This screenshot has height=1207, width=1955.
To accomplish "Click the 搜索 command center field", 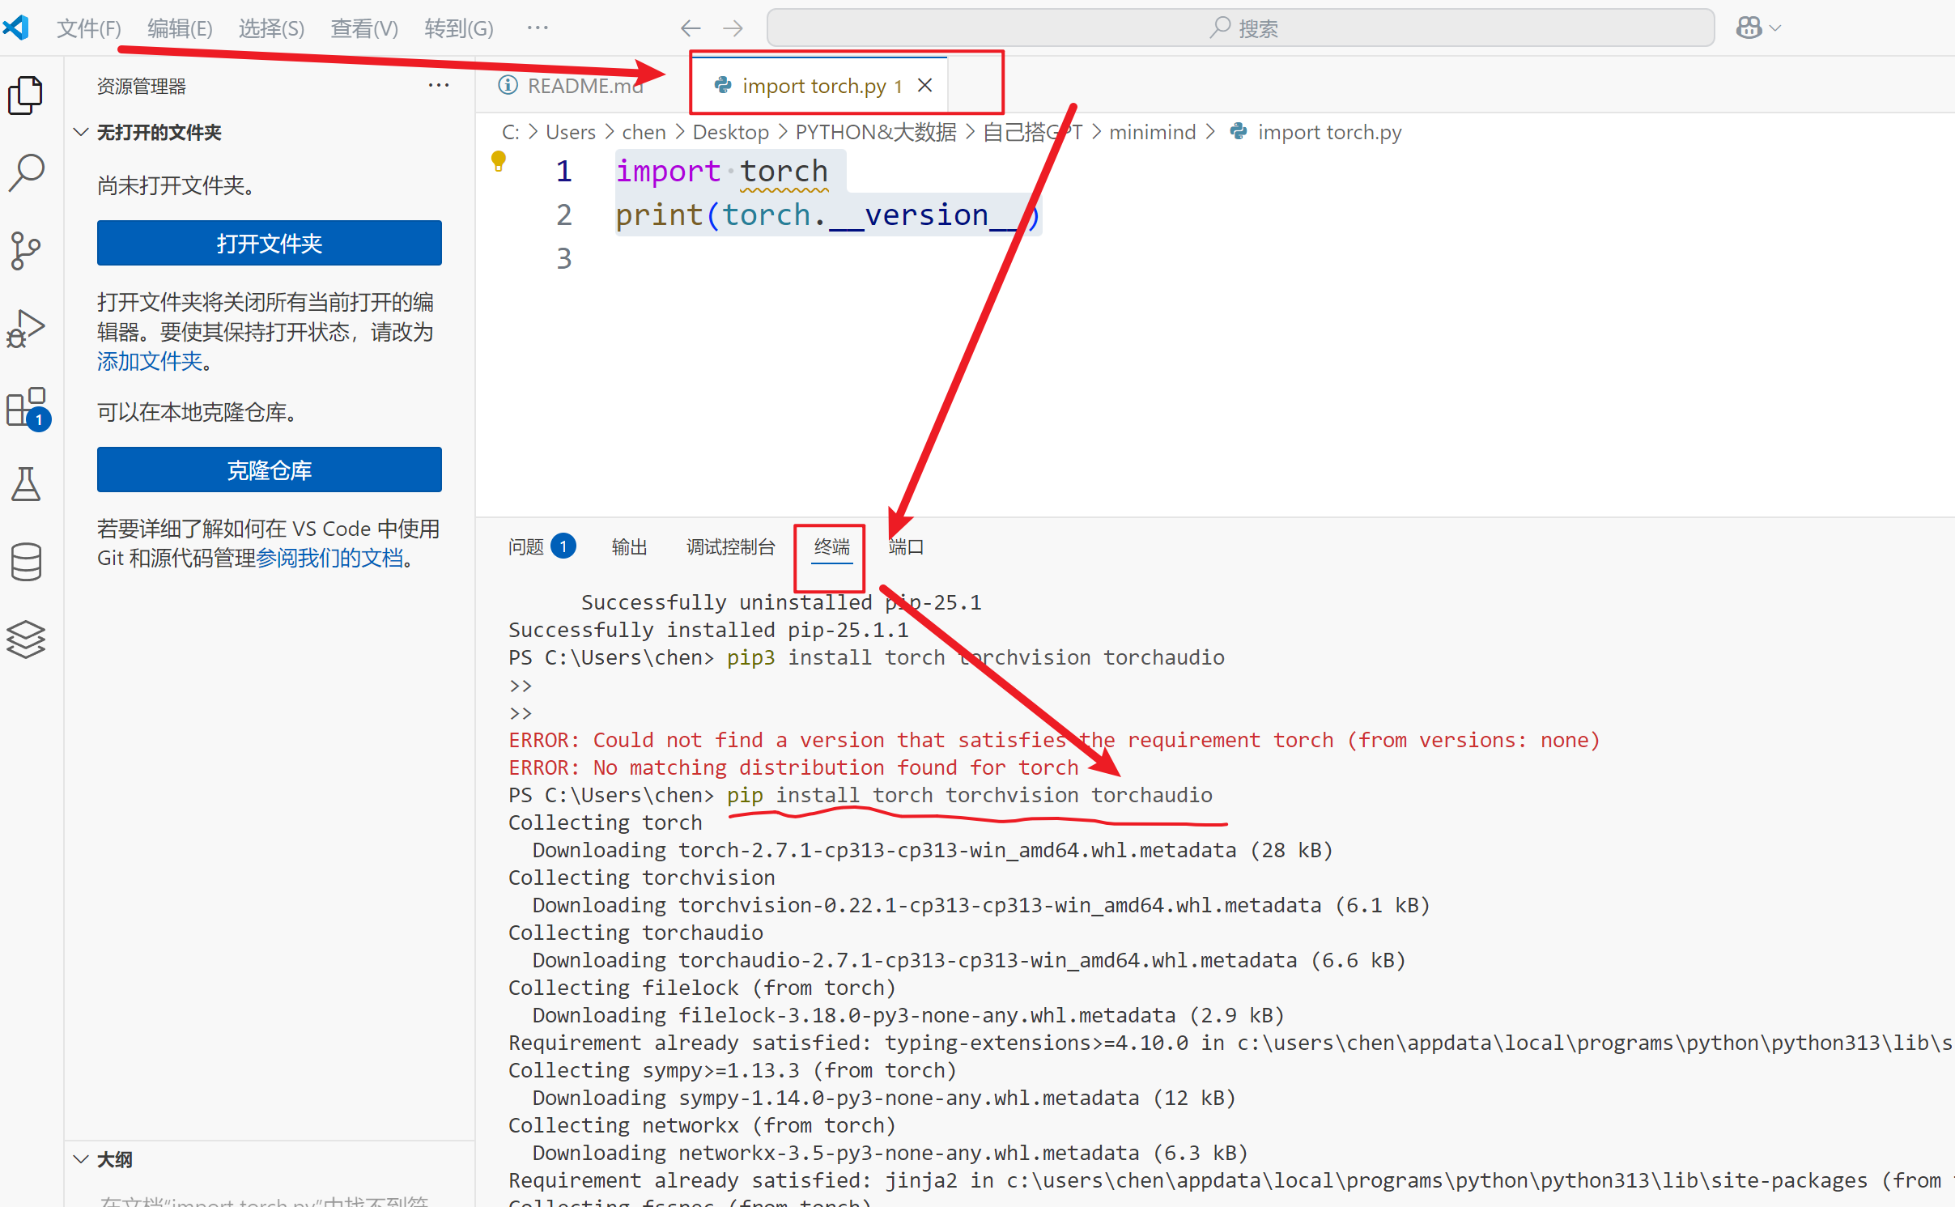I will (x=1239, y=28).
